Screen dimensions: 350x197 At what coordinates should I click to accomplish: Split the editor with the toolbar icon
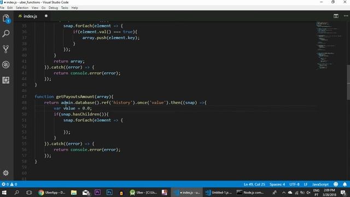click(336, 16)
